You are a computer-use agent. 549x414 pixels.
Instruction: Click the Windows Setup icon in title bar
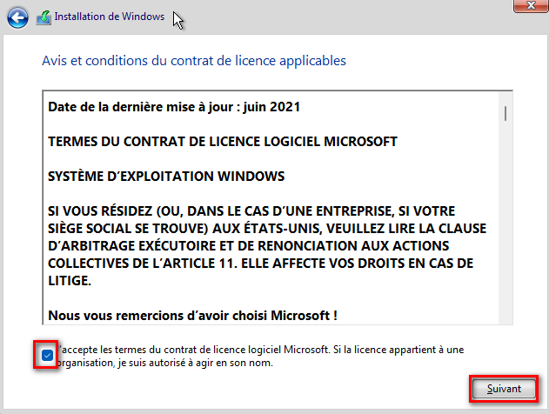click(x=44, y=17)
